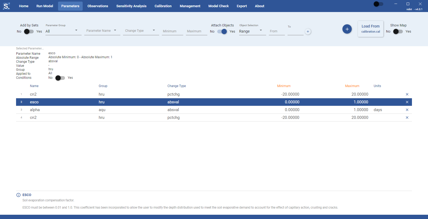The width and height of the screenshot is (428, 219).
Task: Click the From input field
Action: [x=277, y=31]
